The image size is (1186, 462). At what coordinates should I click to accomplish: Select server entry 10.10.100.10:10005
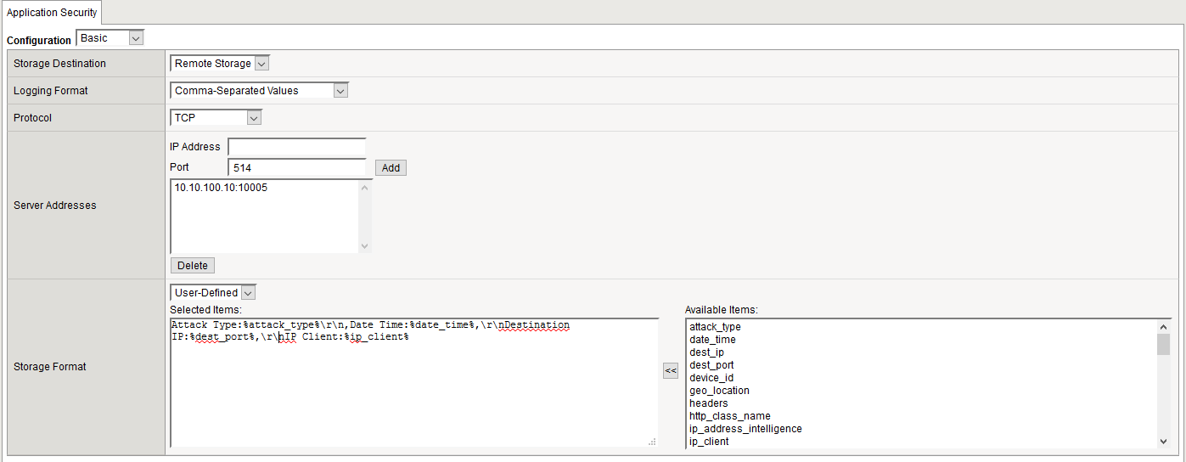click(221, 188)
